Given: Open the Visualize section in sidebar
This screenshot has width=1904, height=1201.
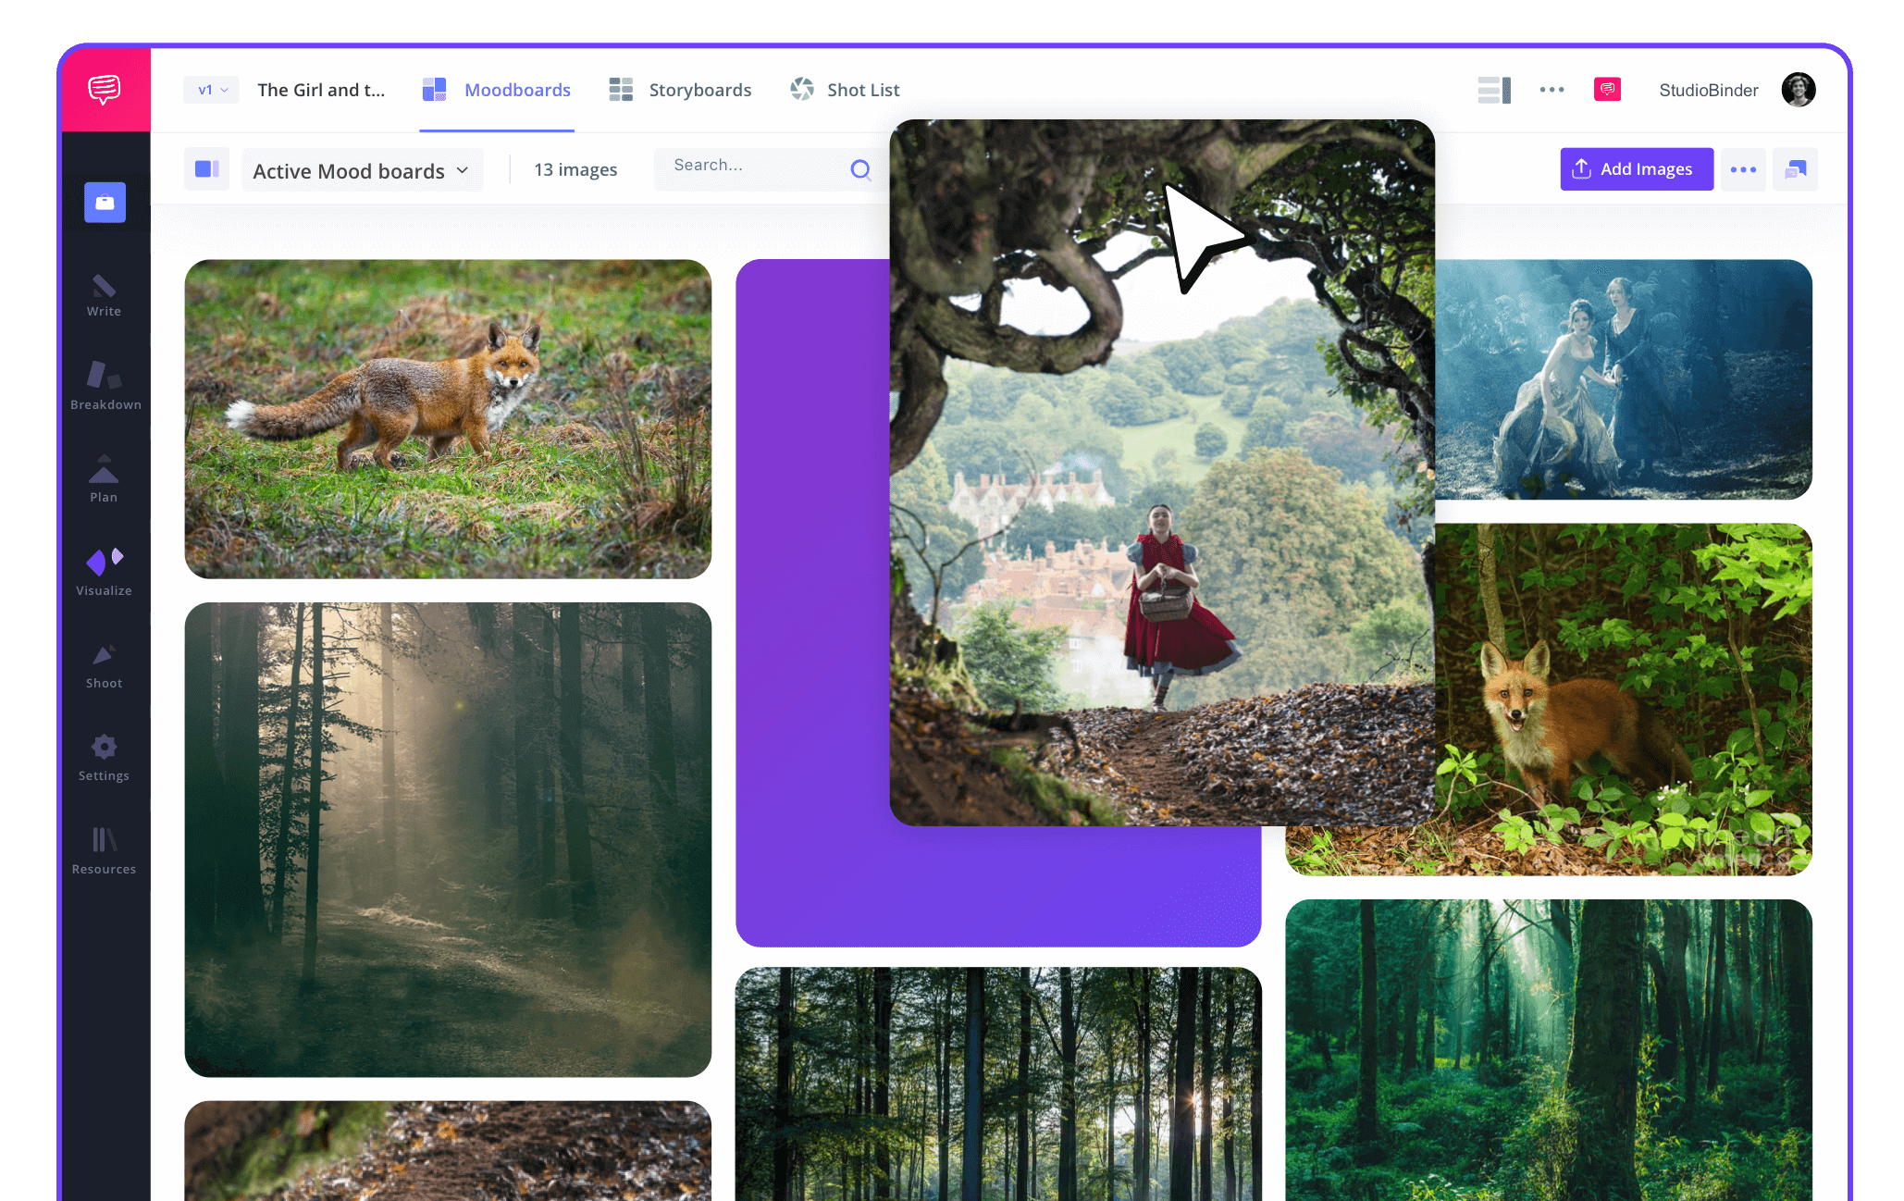Looking at the screenshot, I should coord(104,573).
